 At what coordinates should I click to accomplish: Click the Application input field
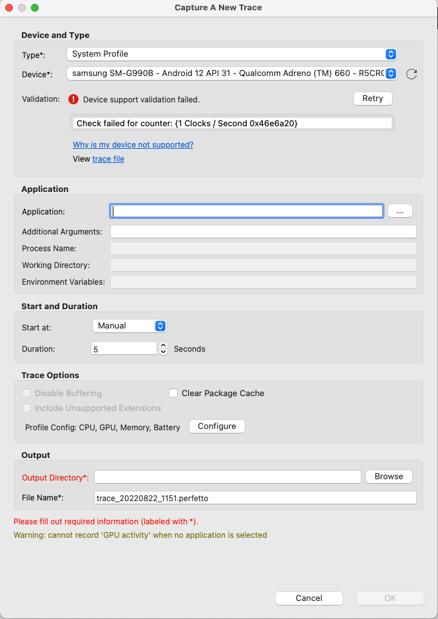[245, 211]
